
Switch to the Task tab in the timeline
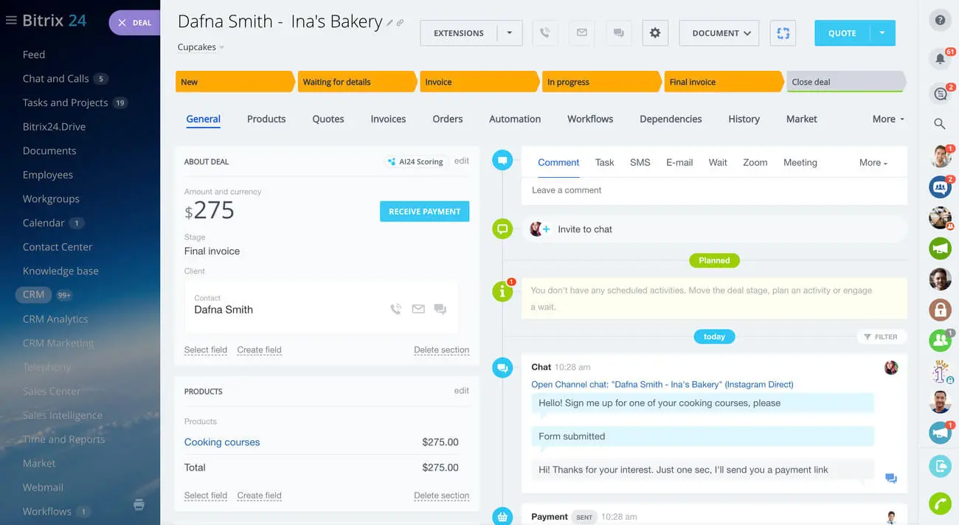(x=604, y=162)
